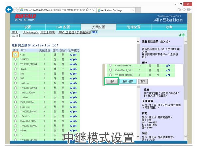Select TP-LINK_6B50E8 radio button in popup

[x=110, y=75]
